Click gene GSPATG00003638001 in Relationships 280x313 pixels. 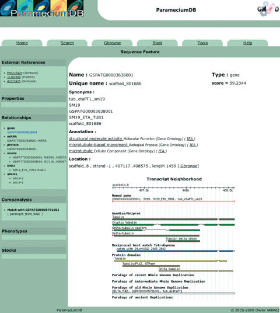(x=22, y=132)
